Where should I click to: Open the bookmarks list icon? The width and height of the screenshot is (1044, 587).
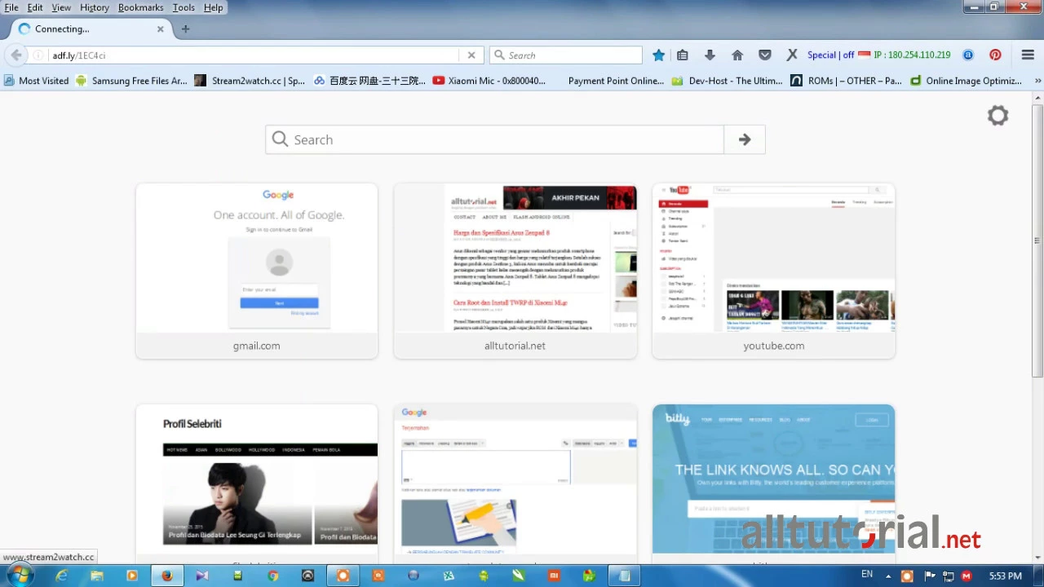pyautogui.click(x=683, y=55)
